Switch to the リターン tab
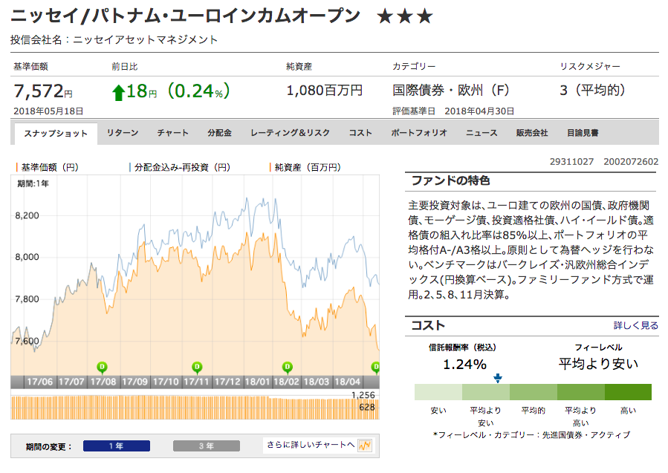Screen dimensions: 668x473 pos(123,133)
